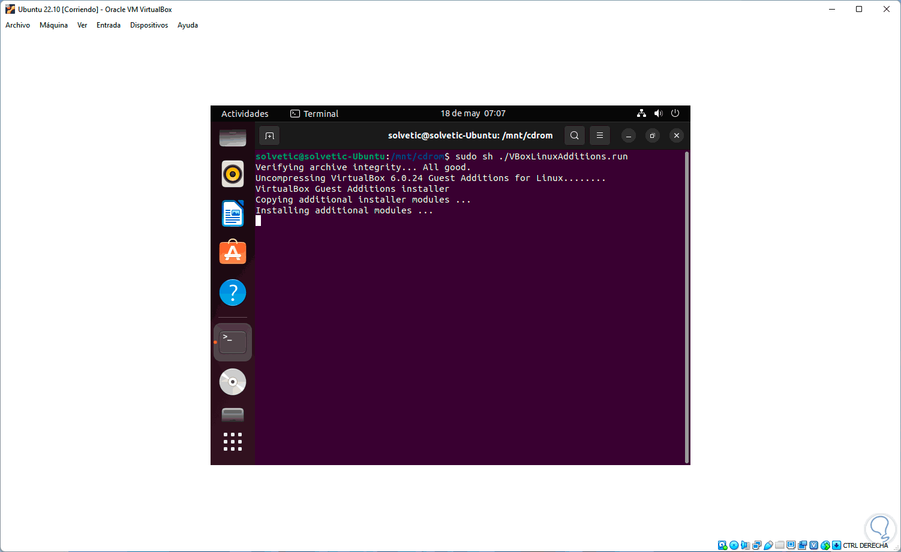Click the keyboard capture arrow icon
Viewport: 901px width, 552px height.
click(836, 545)
